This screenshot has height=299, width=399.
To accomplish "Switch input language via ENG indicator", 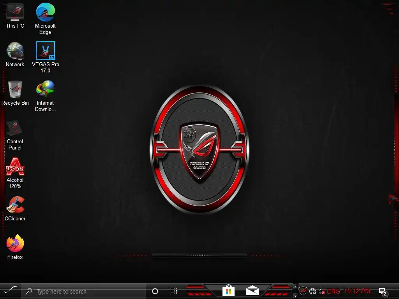I will (334, 291).
